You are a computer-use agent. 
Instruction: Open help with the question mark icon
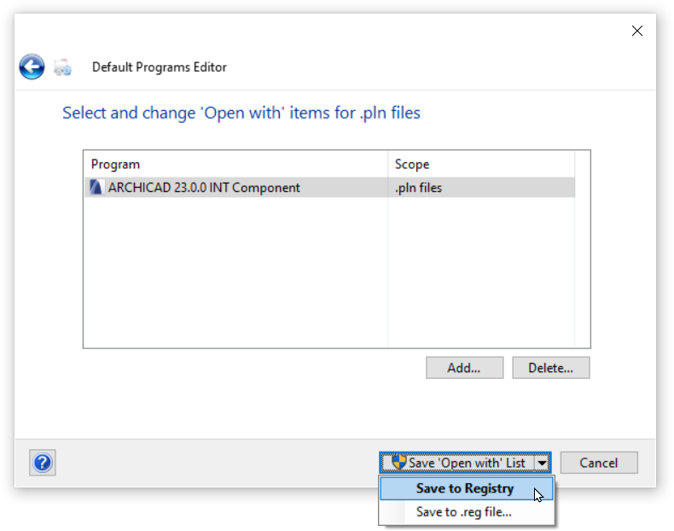point(43,463)
